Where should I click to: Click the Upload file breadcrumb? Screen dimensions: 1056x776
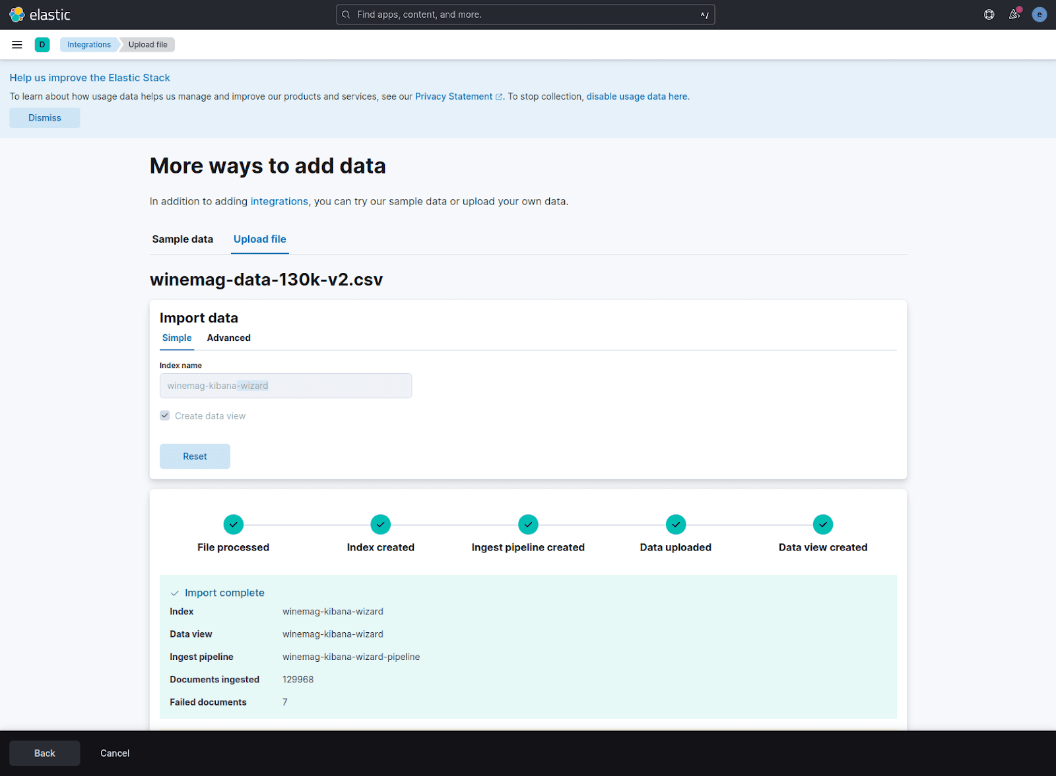(147, 44)
